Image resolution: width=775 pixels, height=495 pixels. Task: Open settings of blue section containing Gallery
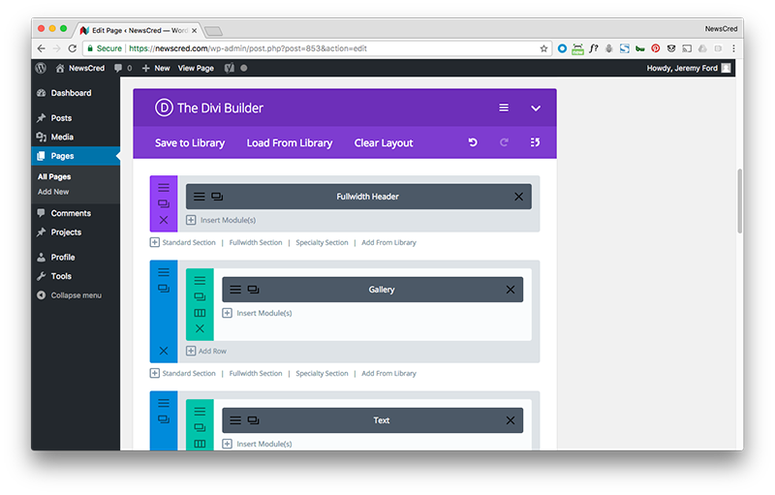164,272
